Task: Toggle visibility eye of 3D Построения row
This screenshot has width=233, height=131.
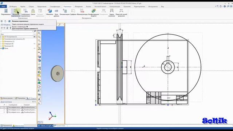Action: [x=35, y=37]
